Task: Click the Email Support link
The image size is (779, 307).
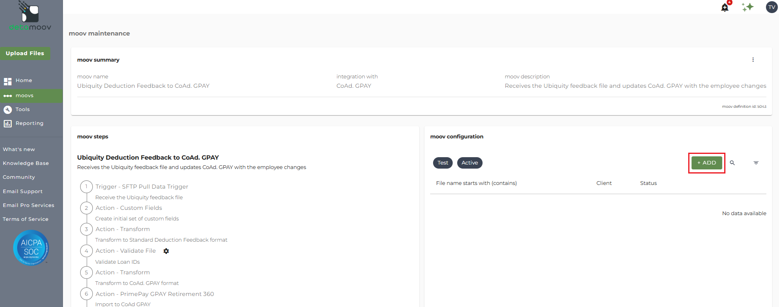Action: tap(22, 191)
